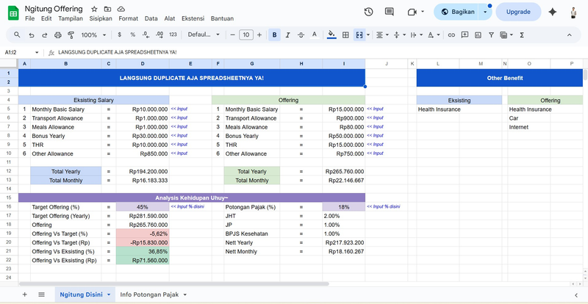
Task: Click the borders icon in toolbar
Action: click(345, 35)
